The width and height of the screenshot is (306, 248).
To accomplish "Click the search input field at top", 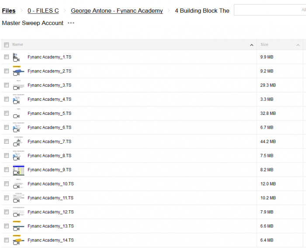I will [270, 10].
